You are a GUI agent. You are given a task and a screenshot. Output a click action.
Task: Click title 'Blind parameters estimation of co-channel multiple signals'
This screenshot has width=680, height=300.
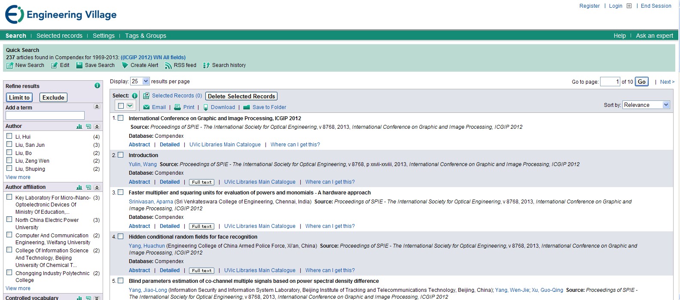pos(254,281)
